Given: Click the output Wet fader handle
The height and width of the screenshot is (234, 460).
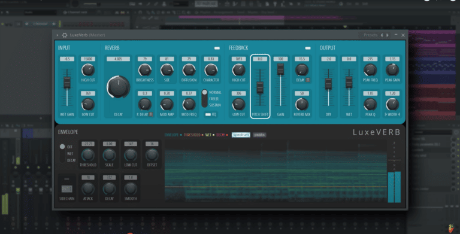Looking at the screenshot, I should pyautogui.click(x=349, y=82).
